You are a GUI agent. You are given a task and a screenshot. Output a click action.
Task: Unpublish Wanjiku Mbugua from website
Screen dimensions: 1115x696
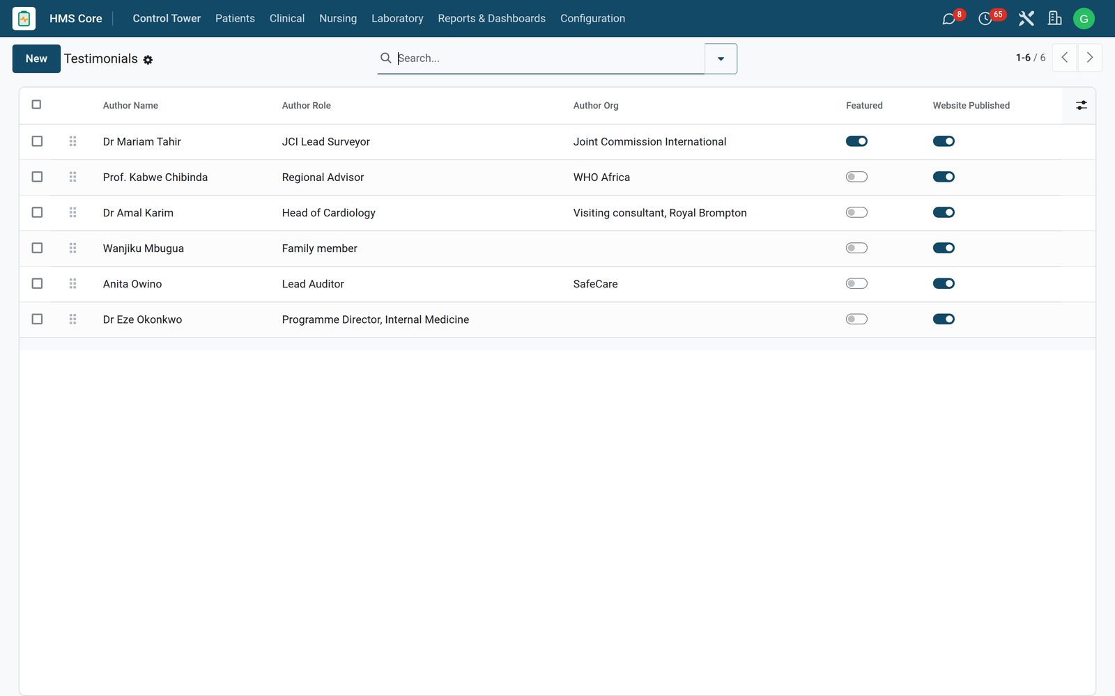[x=944, y=248]
